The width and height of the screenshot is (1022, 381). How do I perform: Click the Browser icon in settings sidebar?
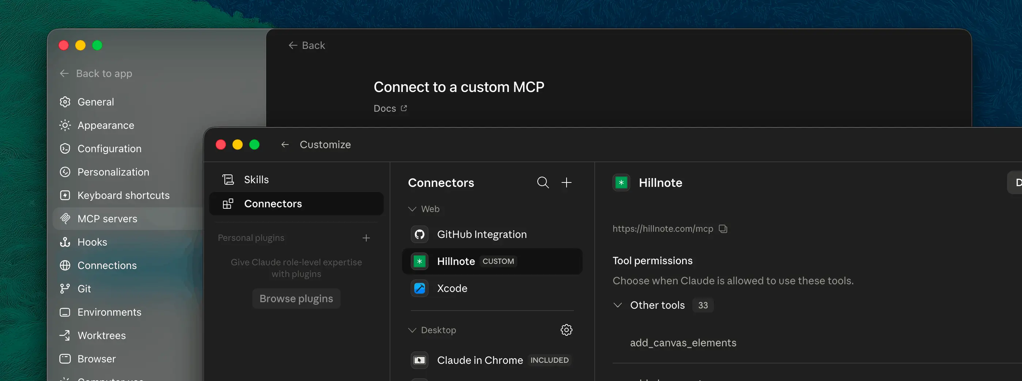pos(65,359)
